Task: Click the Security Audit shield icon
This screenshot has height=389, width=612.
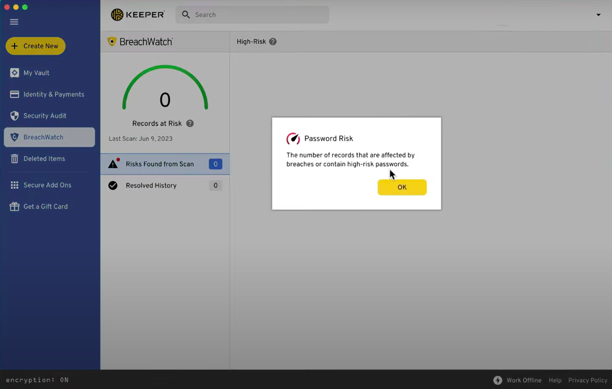Action: (15, 116)
